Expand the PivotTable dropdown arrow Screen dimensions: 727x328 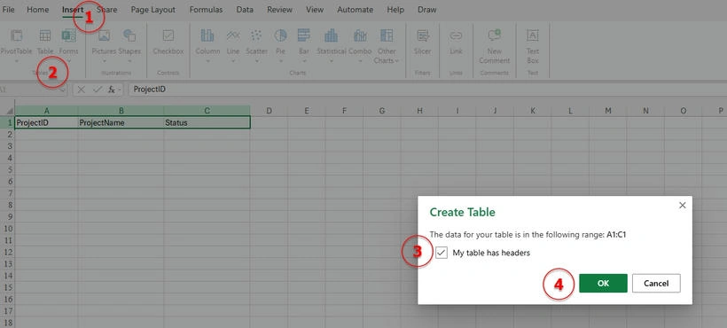pos(16,60)
